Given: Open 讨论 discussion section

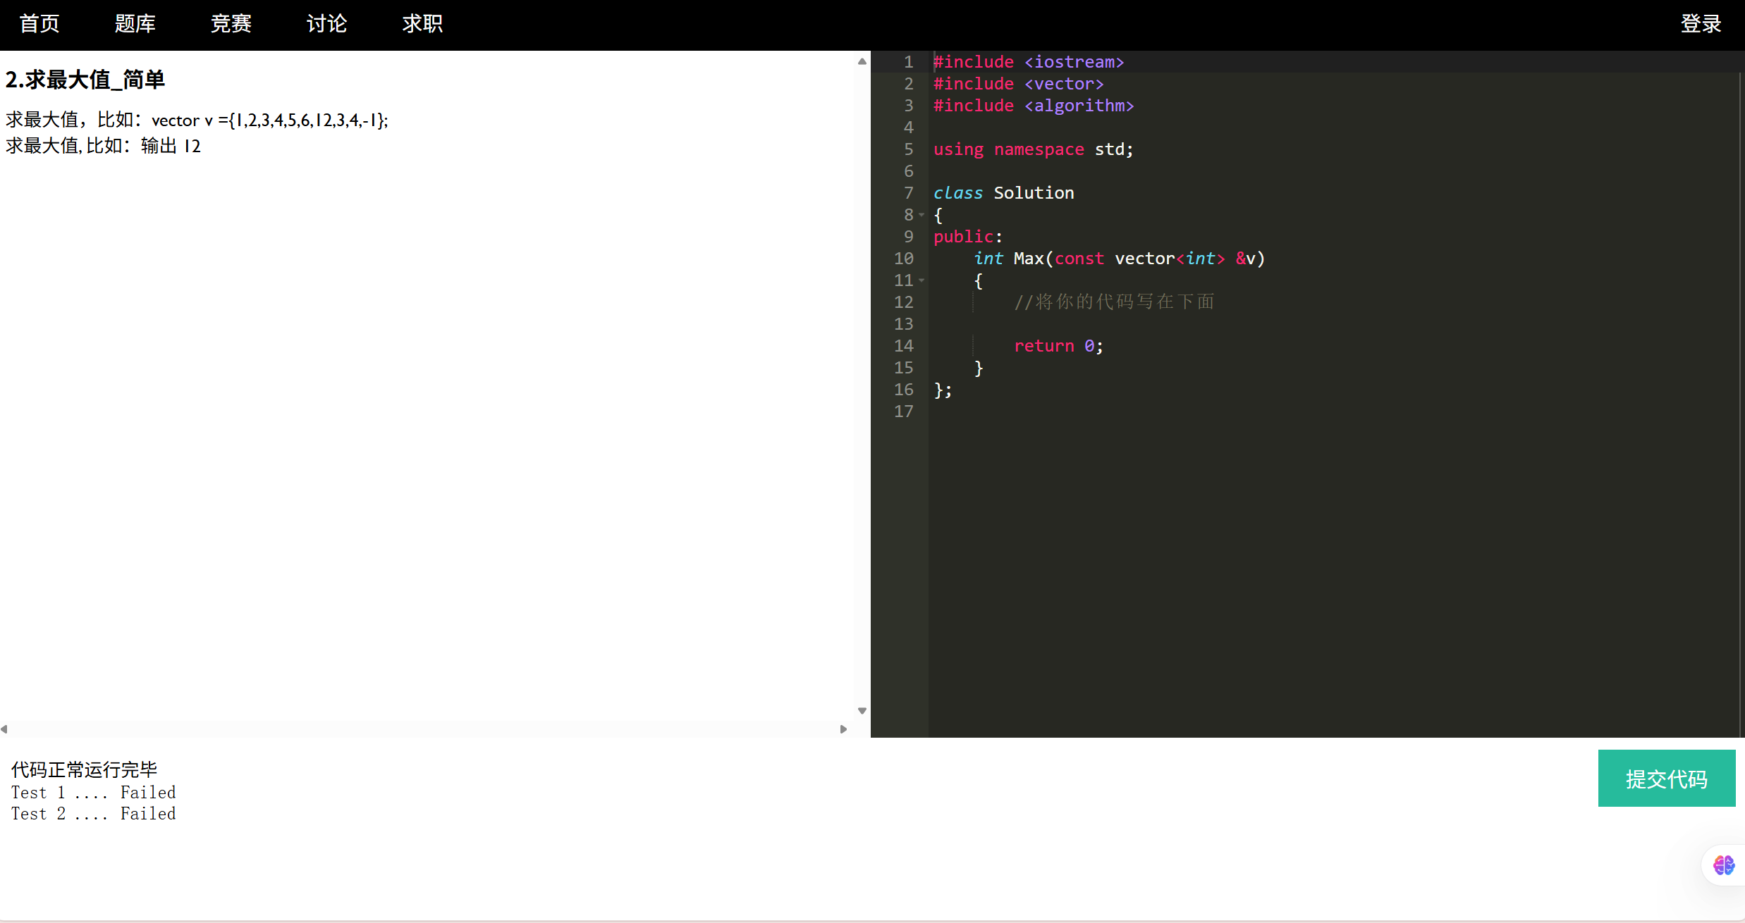Looking at the screenshot, I should point(327,24).
